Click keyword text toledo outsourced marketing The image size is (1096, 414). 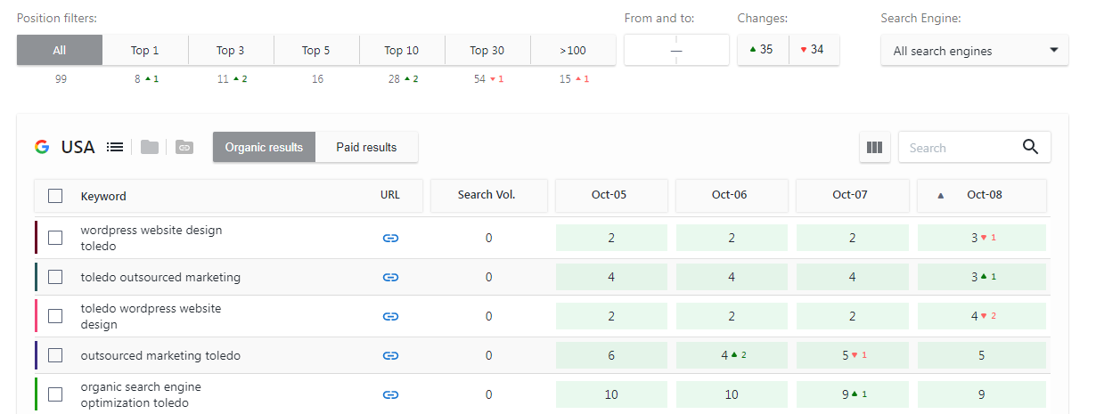[160, 277]
